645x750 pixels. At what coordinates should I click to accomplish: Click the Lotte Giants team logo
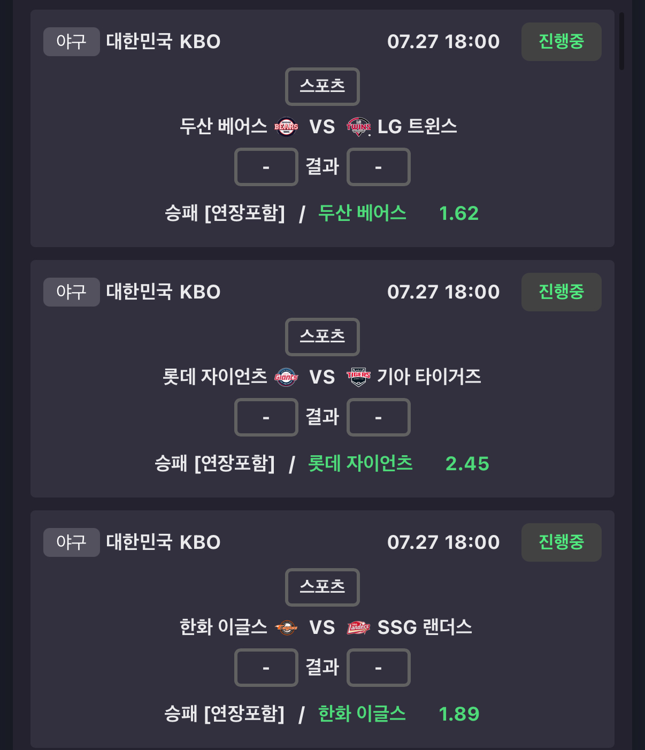pos(286,377)
